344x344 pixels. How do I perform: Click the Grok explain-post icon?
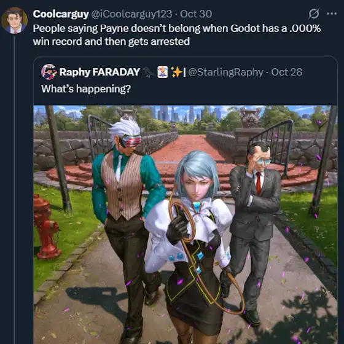313,14
